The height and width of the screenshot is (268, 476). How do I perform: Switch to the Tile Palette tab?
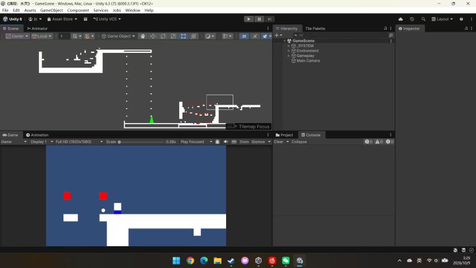[x=315, y=28]
